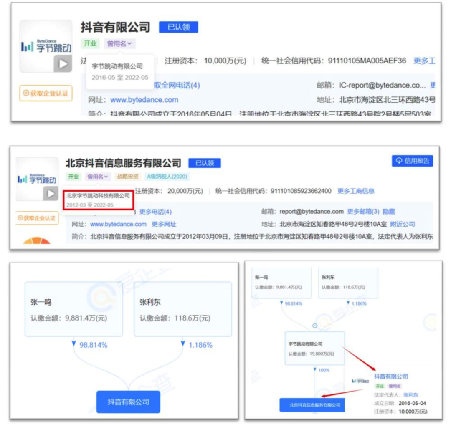Open the 更多网址 link
The height and width of the screenshot is (427, 451).
click(164, 224)
